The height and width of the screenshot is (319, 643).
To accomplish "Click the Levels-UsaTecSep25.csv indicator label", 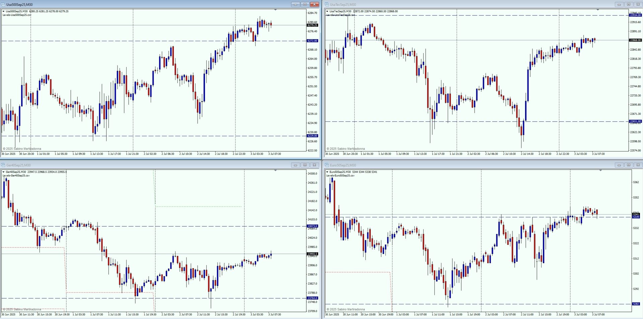I will click(341, 15).
